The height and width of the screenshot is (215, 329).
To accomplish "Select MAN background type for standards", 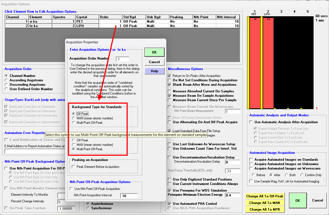I will coord(74,118).
